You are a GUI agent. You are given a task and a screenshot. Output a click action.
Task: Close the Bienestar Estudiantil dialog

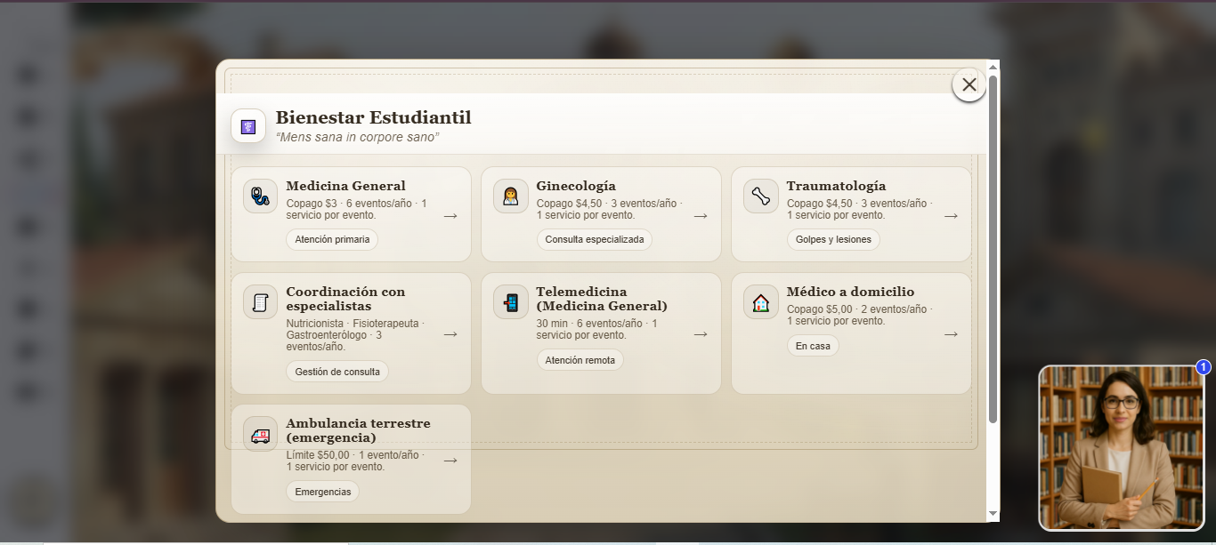coord(969,84)
